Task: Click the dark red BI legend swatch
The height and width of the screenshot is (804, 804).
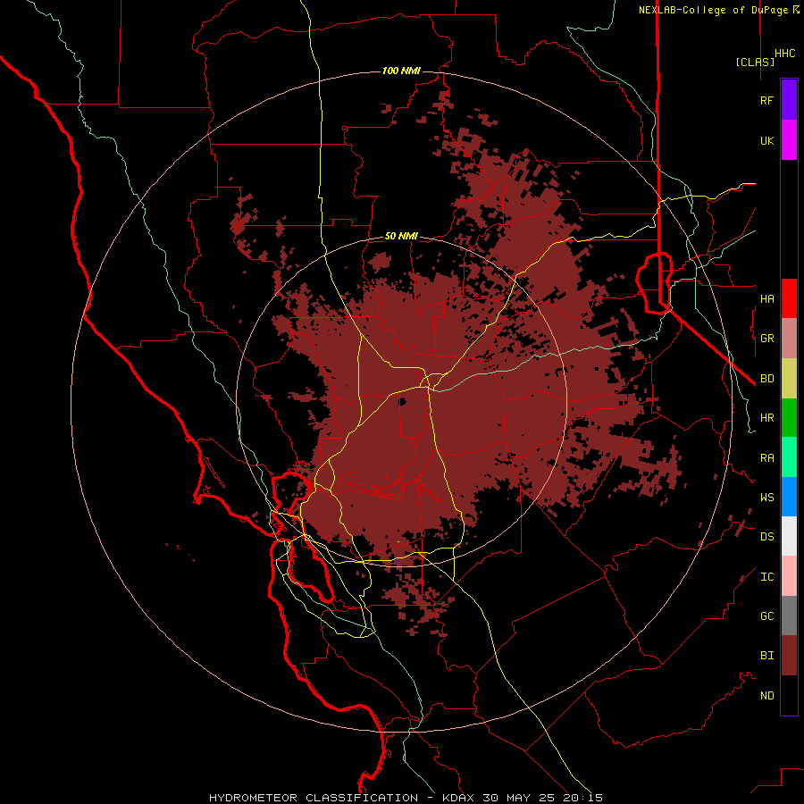Action: click(x=789, y=656)
